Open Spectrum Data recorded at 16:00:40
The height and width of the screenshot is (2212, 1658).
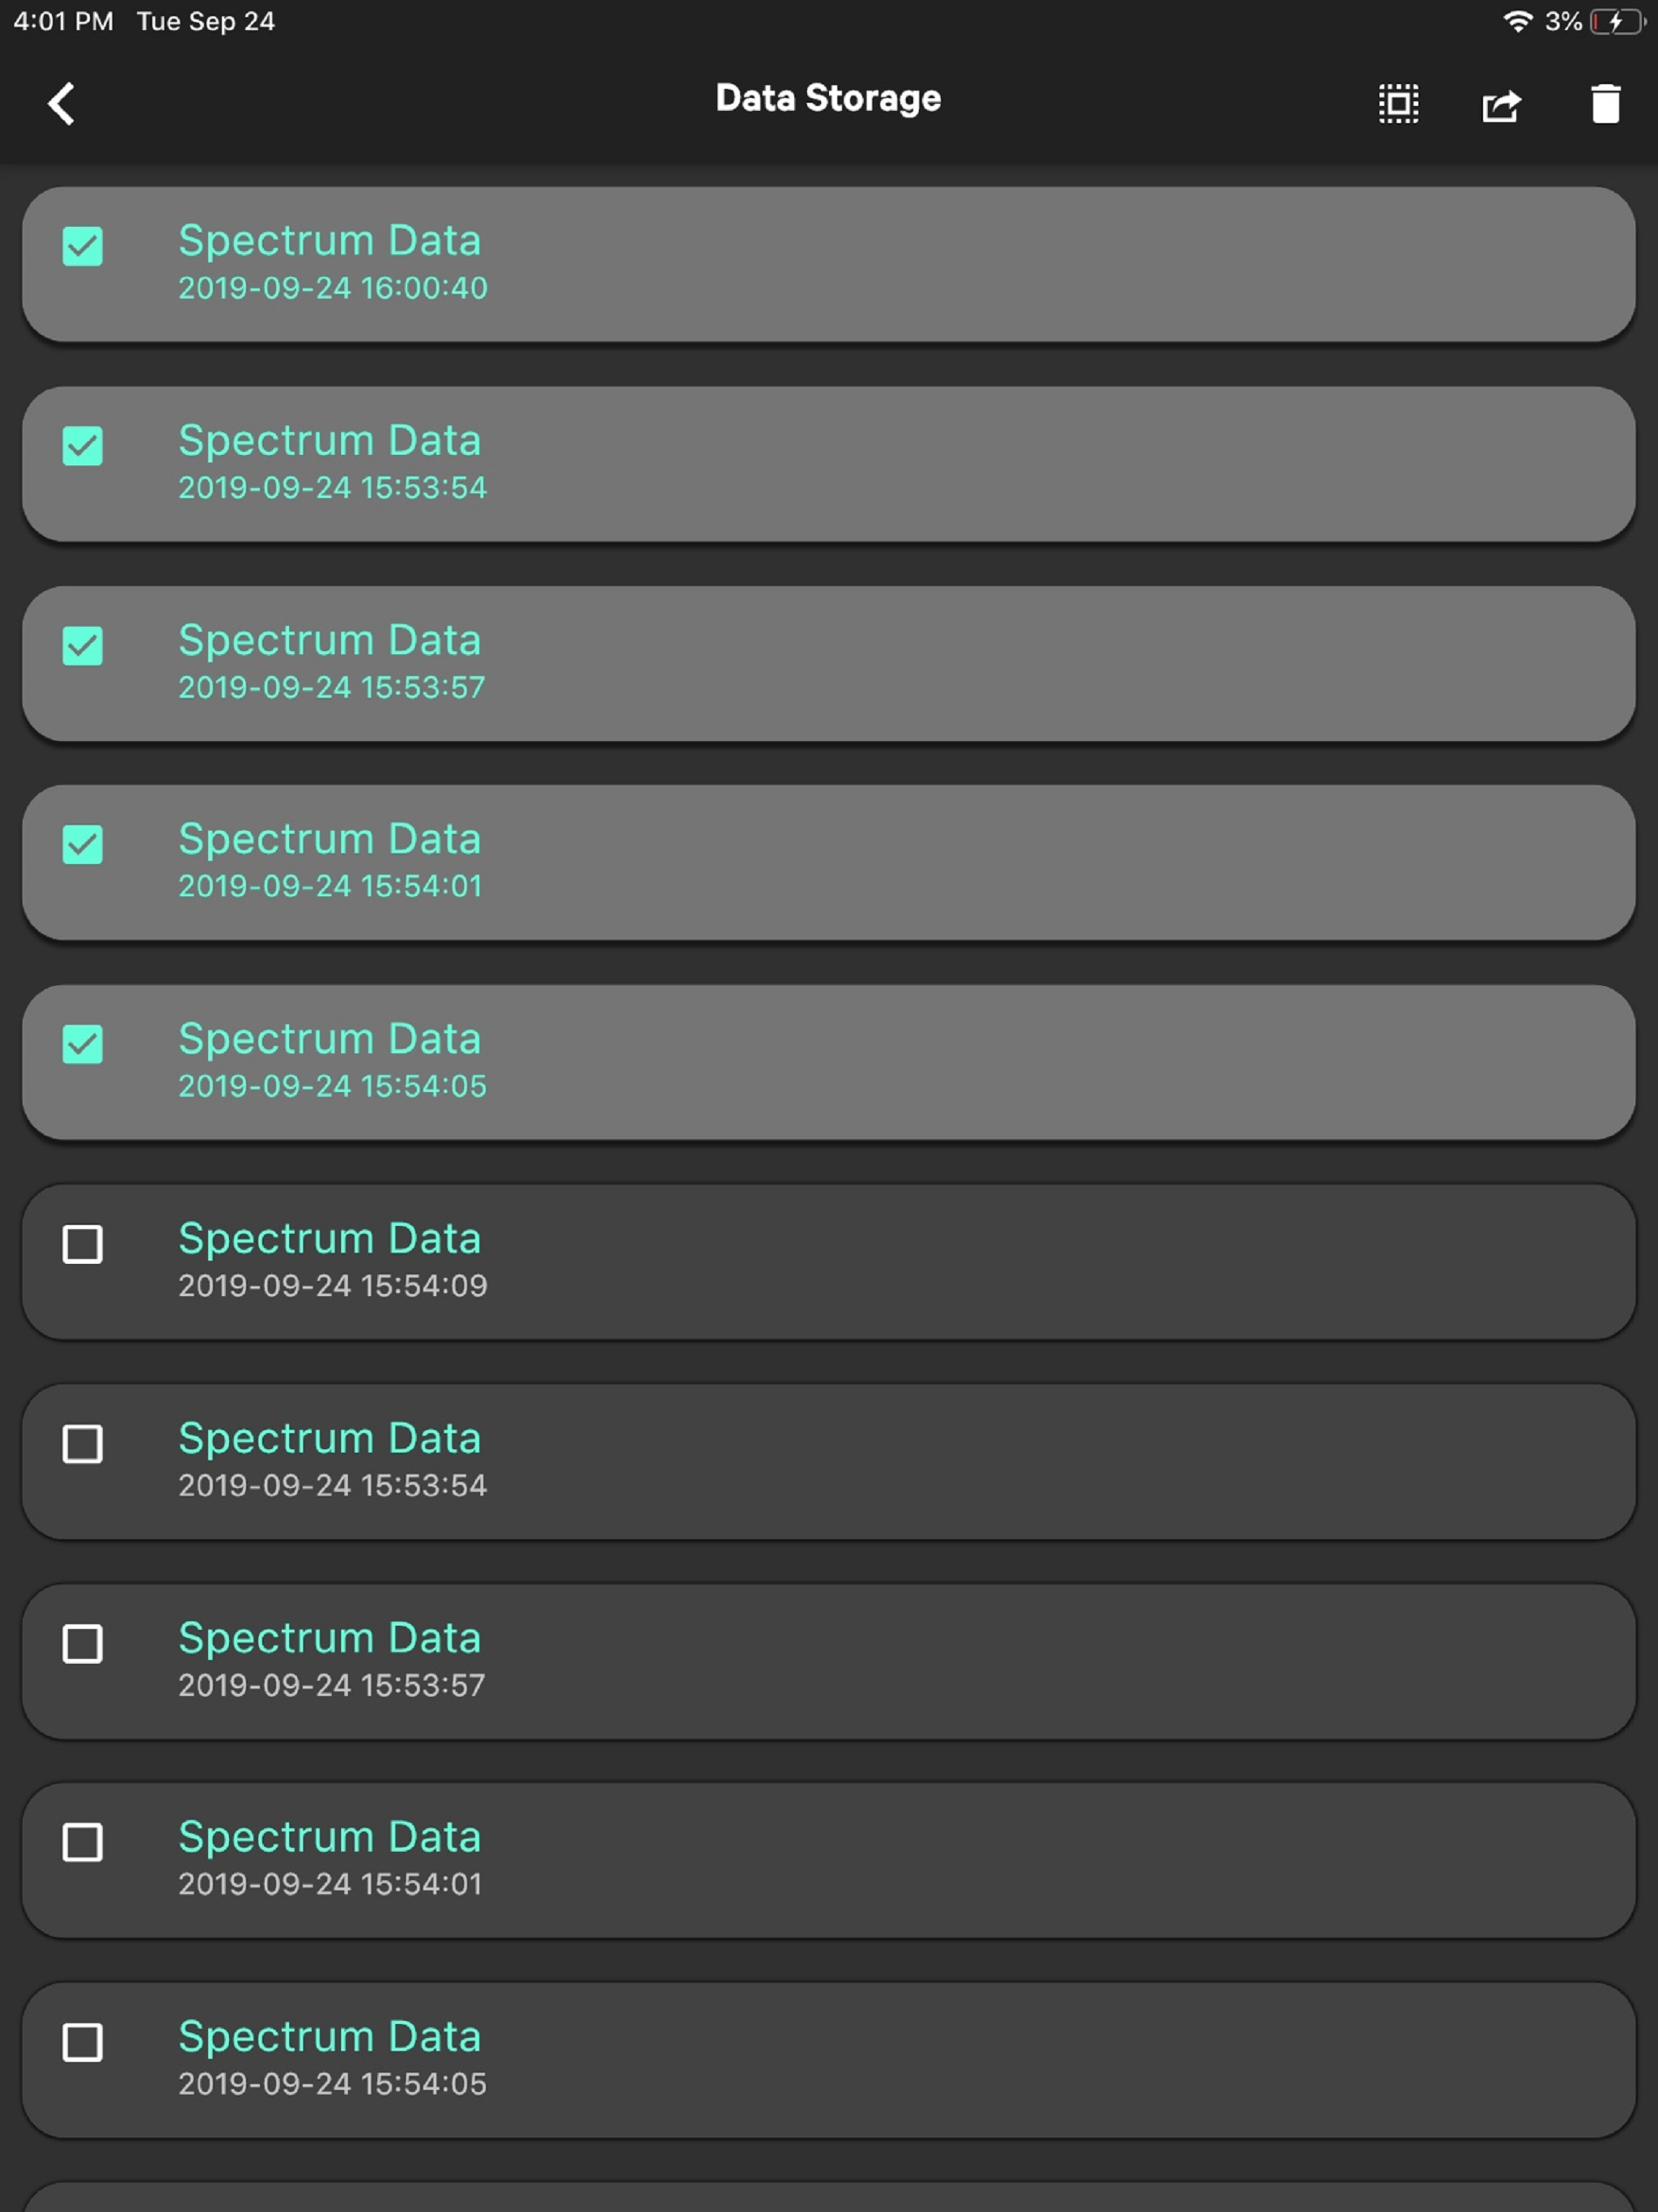828,264
